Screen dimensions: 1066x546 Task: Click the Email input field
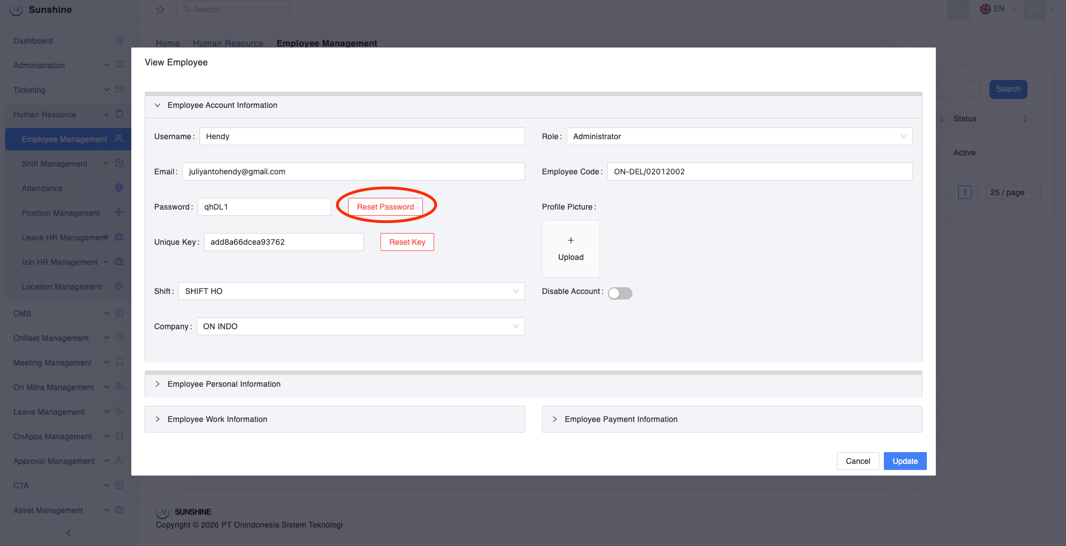click(x=353, y=172)
